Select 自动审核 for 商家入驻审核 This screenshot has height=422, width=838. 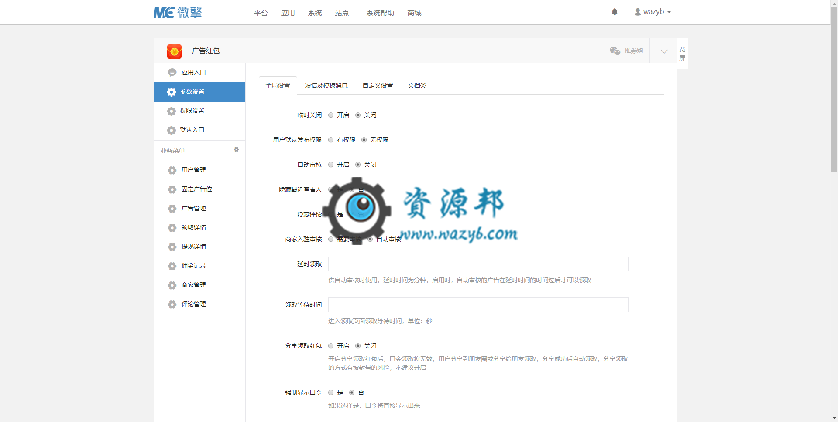370,239
